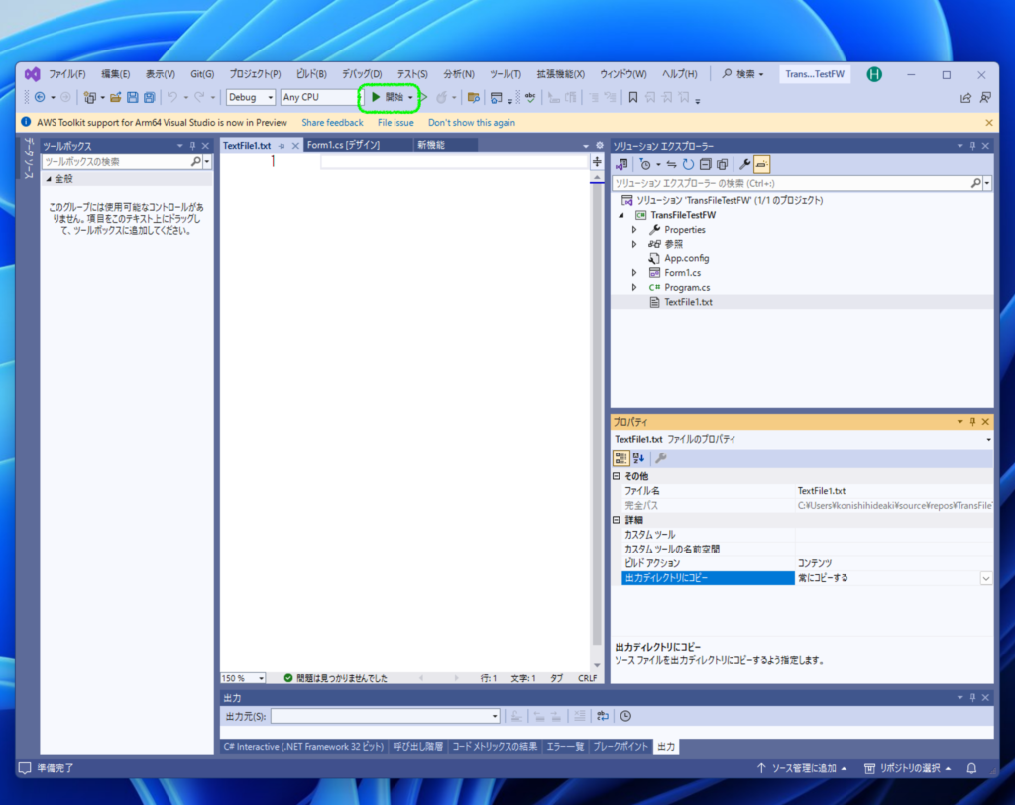The height and width of the screenshot is (805, 1015).
Task: Expand the 参照 references node
Action: pos(634,244)
